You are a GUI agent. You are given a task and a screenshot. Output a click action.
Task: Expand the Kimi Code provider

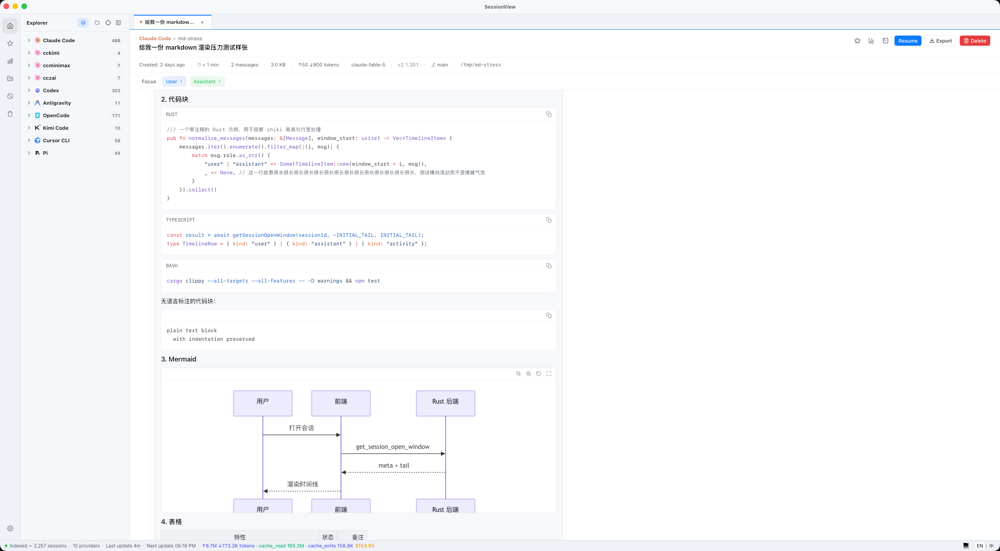[29, 128]
